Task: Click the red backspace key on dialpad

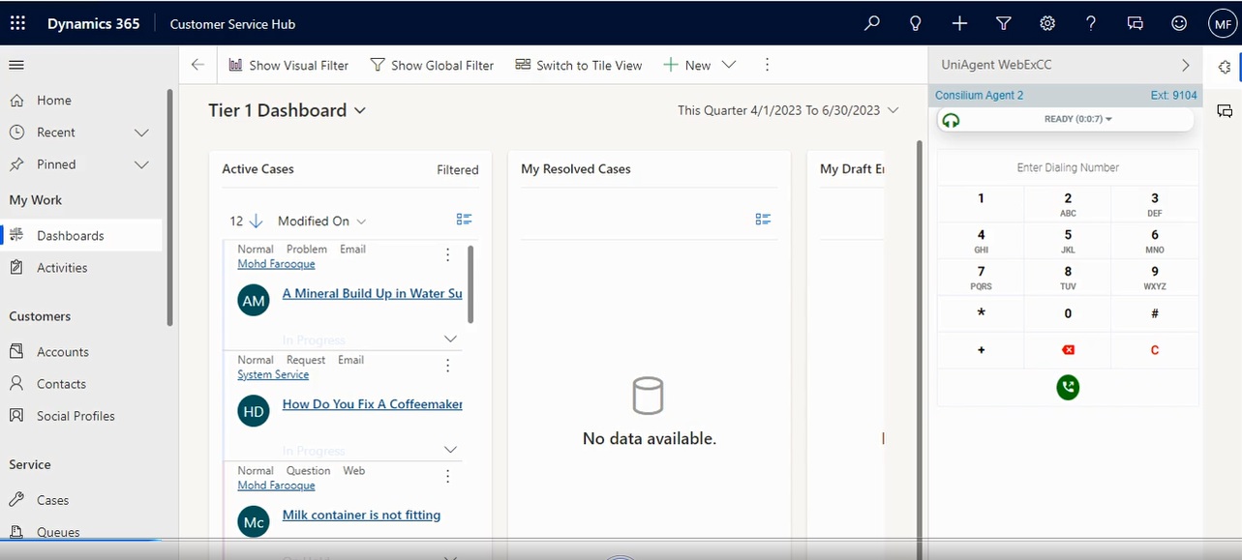Action: (1068, 350)
